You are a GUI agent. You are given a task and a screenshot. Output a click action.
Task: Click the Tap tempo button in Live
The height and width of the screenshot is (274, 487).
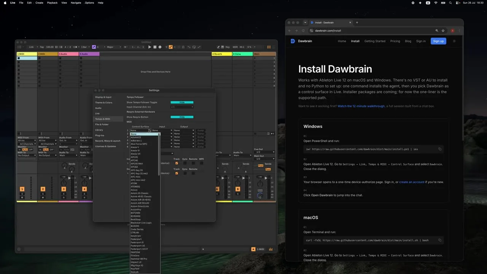(x=42, y=47)
